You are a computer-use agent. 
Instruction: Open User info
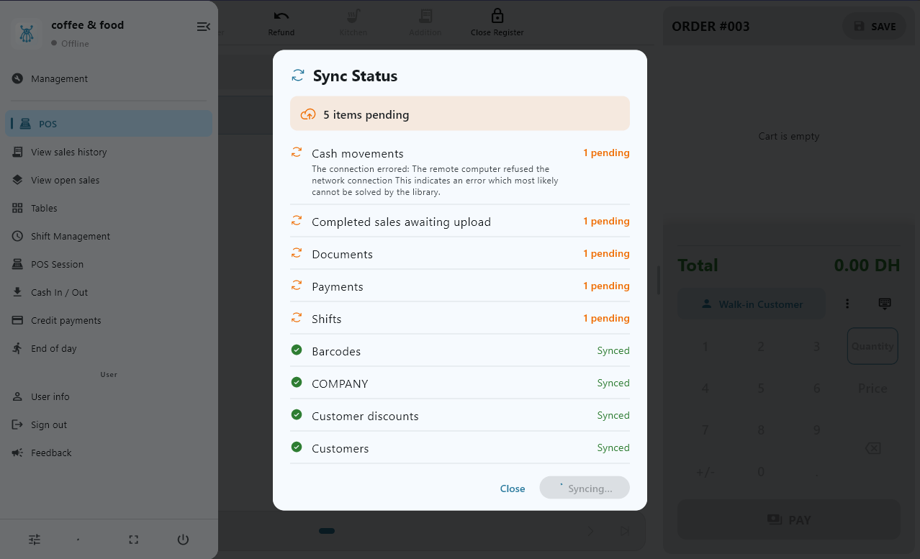109,396
